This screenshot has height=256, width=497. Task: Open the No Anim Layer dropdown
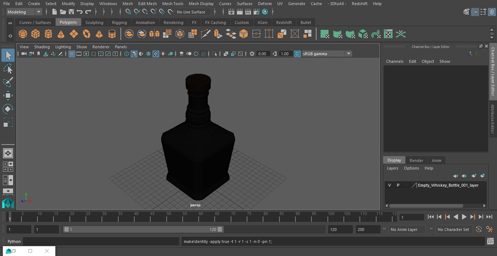click(407, 229)
